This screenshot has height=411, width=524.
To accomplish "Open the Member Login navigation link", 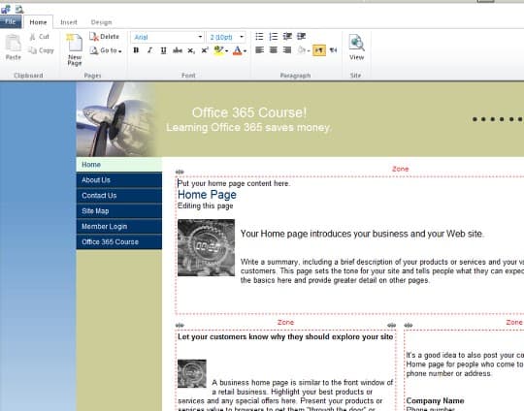I will coord(119,227).
